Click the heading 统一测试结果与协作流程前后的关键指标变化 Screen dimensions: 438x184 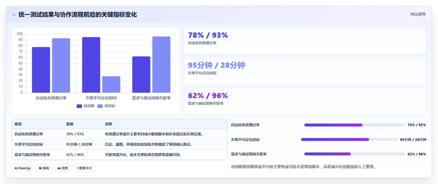[x=78, y=14]
